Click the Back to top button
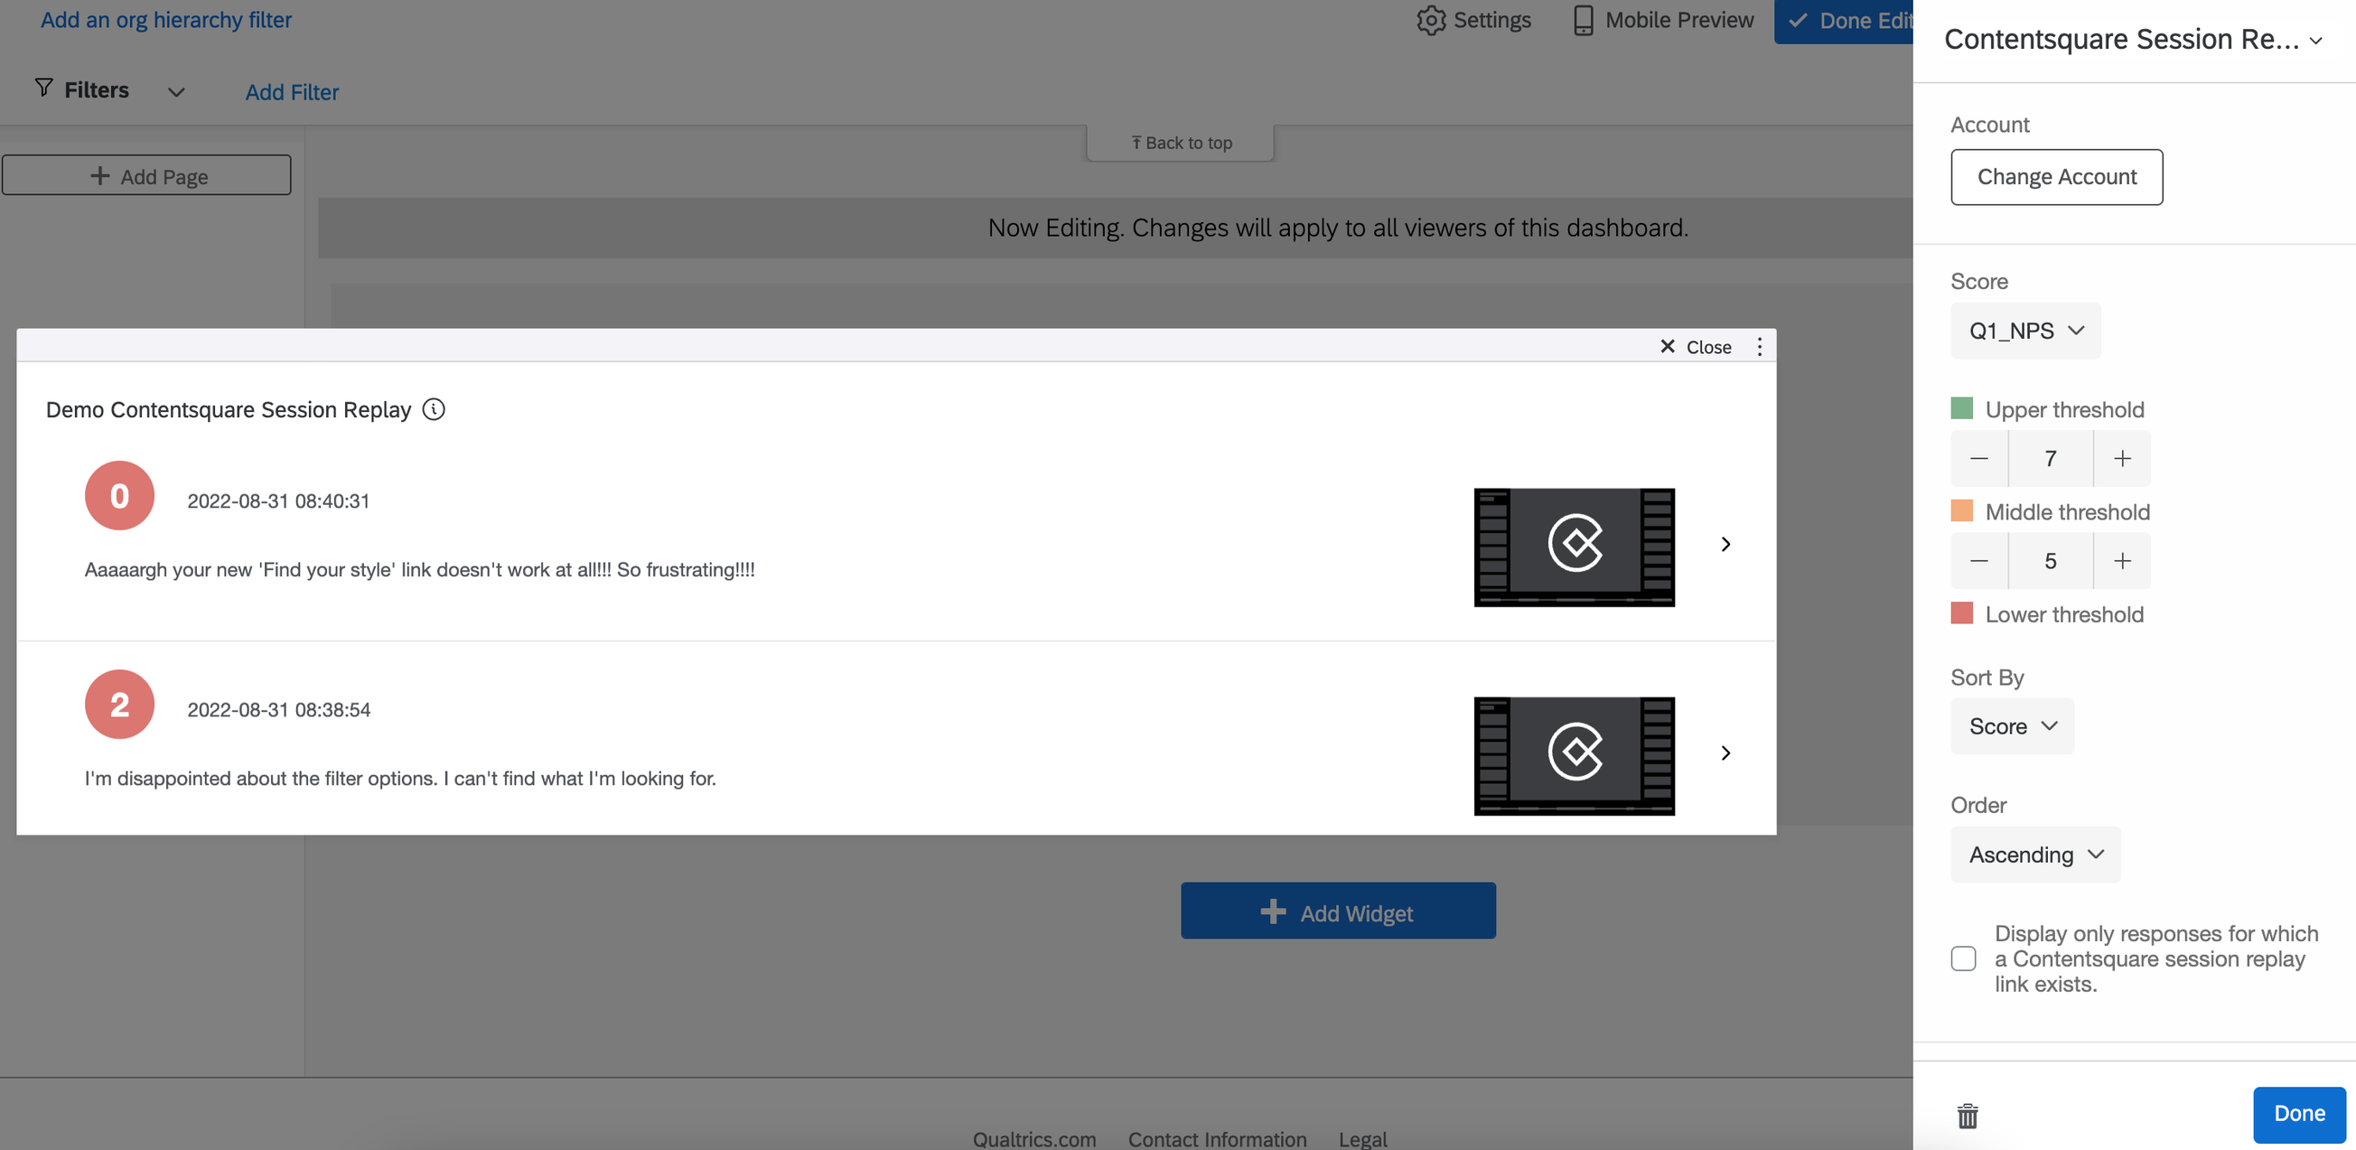Screen dimensions: 2356x1150 pos(1181,143)
